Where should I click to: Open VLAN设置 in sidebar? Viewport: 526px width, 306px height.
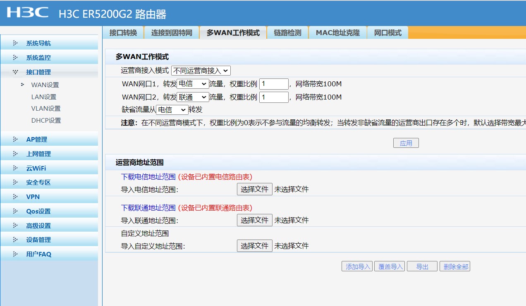(46, 109)
